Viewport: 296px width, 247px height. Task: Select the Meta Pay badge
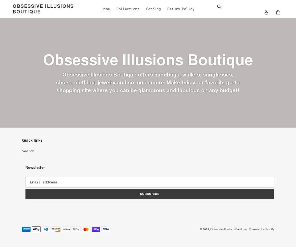click(66, 229)
